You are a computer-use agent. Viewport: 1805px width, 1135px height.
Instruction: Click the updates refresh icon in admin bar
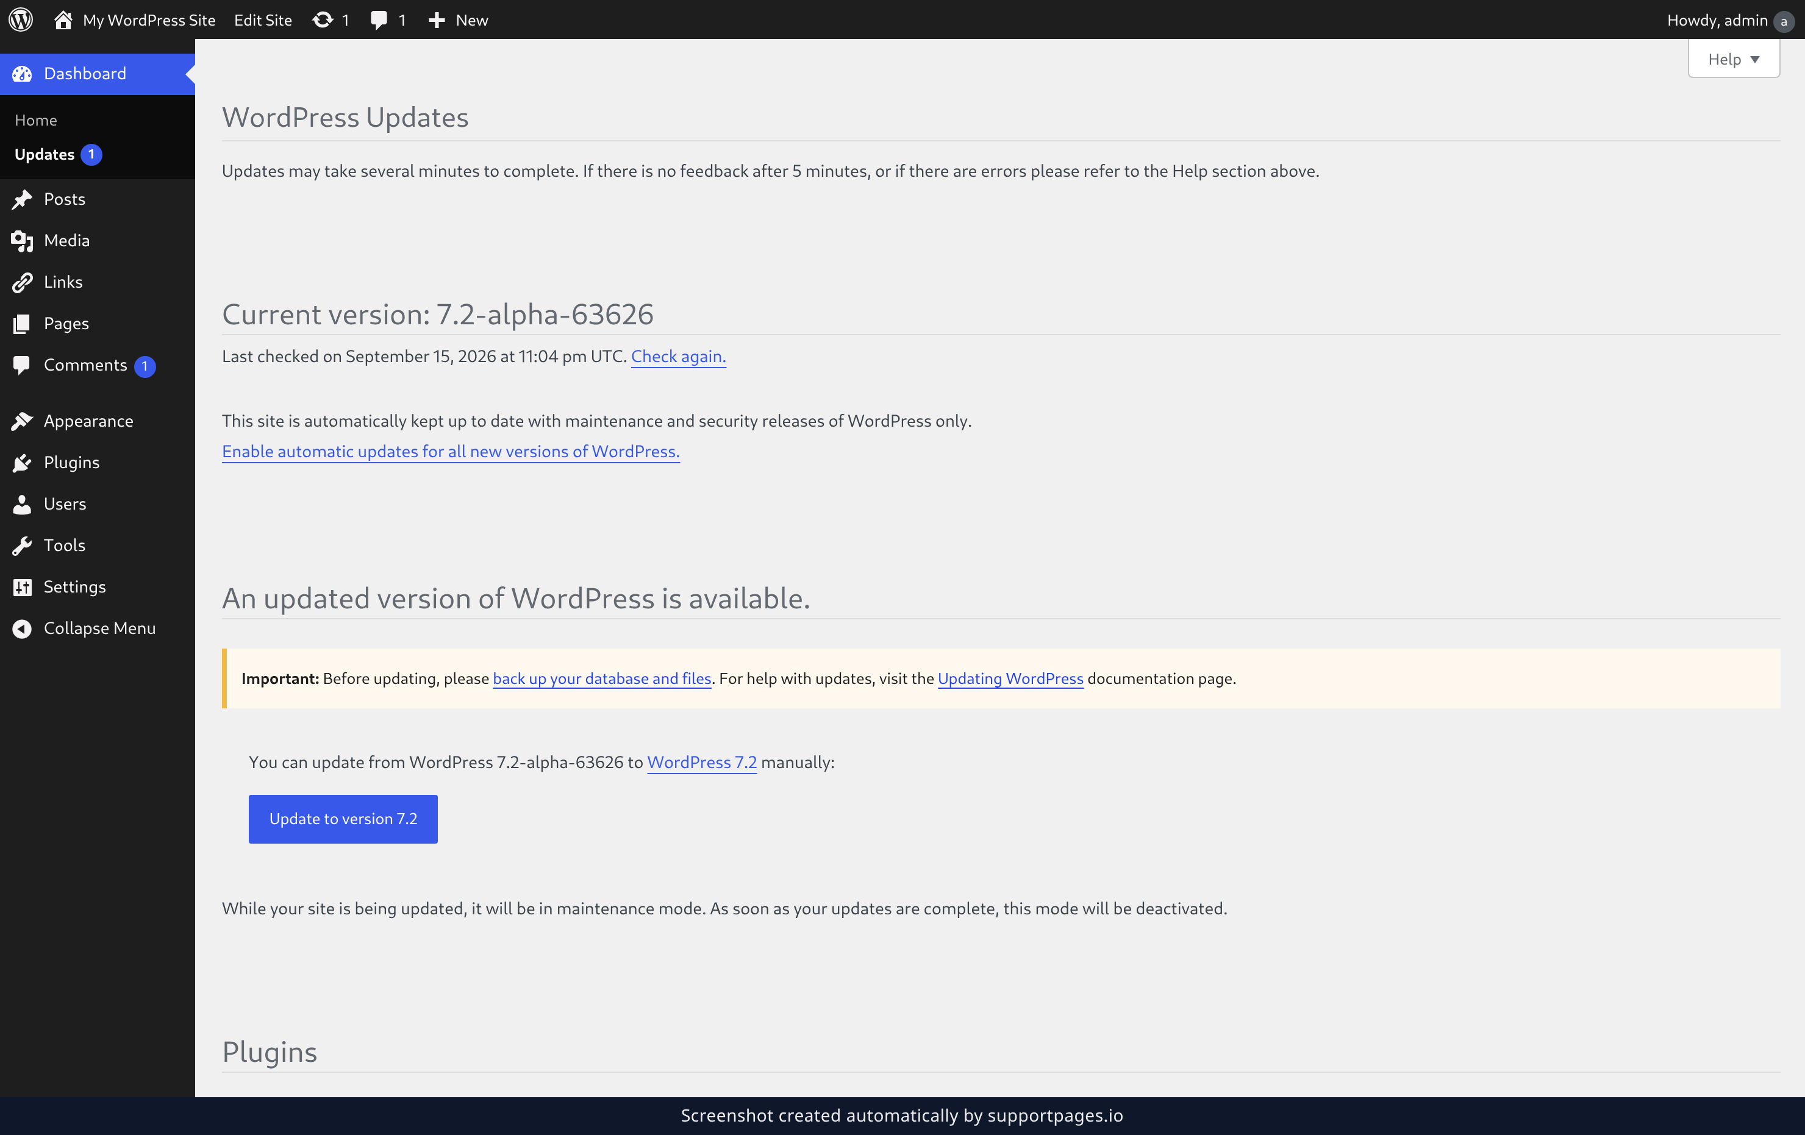(x=323, y=20)
